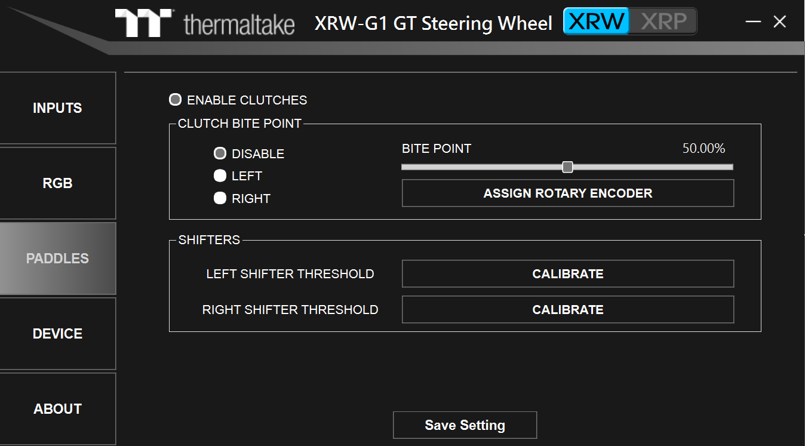The image size is (805, 446).
Task: Open the INPUTS panel
Action: point(57,108)
